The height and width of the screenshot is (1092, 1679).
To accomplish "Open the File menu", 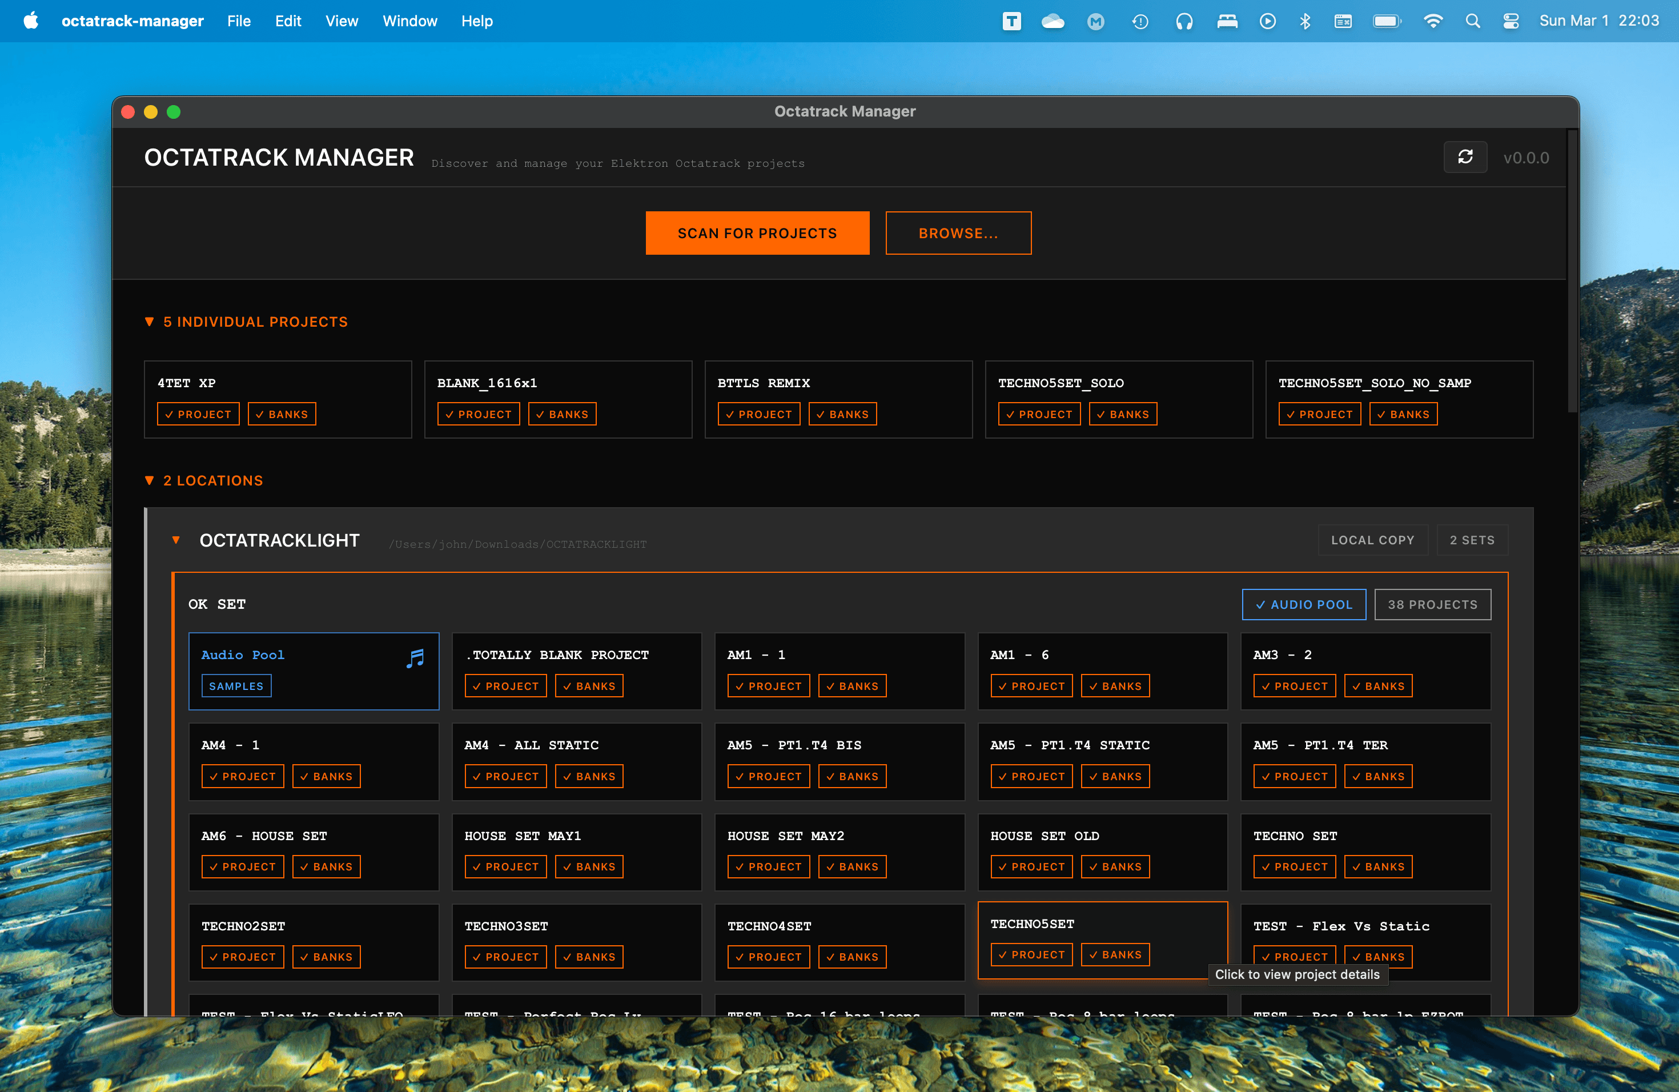I will click(239, 21).
